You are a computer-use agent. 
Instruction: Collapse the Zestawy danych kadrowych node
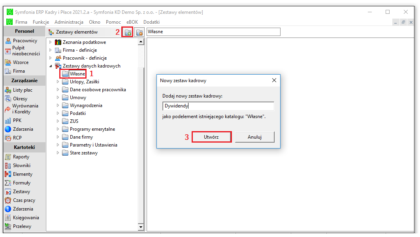(50, 66)
